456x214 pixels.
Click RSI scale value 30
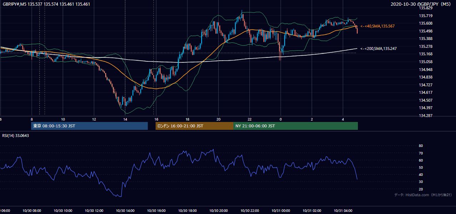coord(421,182)
